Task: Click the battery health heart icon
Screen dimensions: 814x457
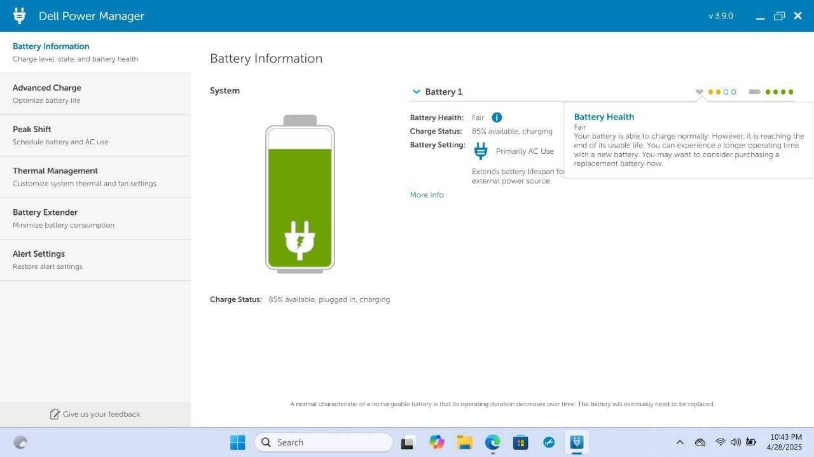Action: [x=700, y=92]
